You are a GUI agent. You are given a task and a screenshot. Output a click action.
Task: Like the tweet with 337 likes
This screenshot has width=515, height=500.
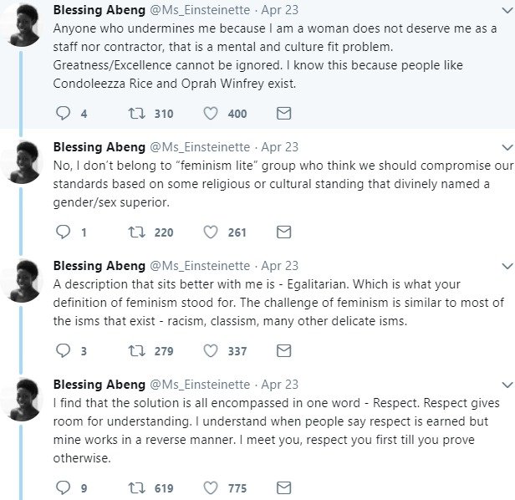click(x=211, y=350)
